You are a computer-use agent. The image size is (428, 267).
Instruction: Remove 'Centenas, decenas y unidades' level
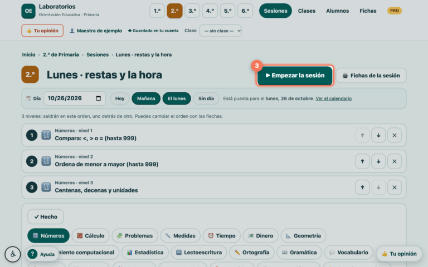[x=395, y=187]
